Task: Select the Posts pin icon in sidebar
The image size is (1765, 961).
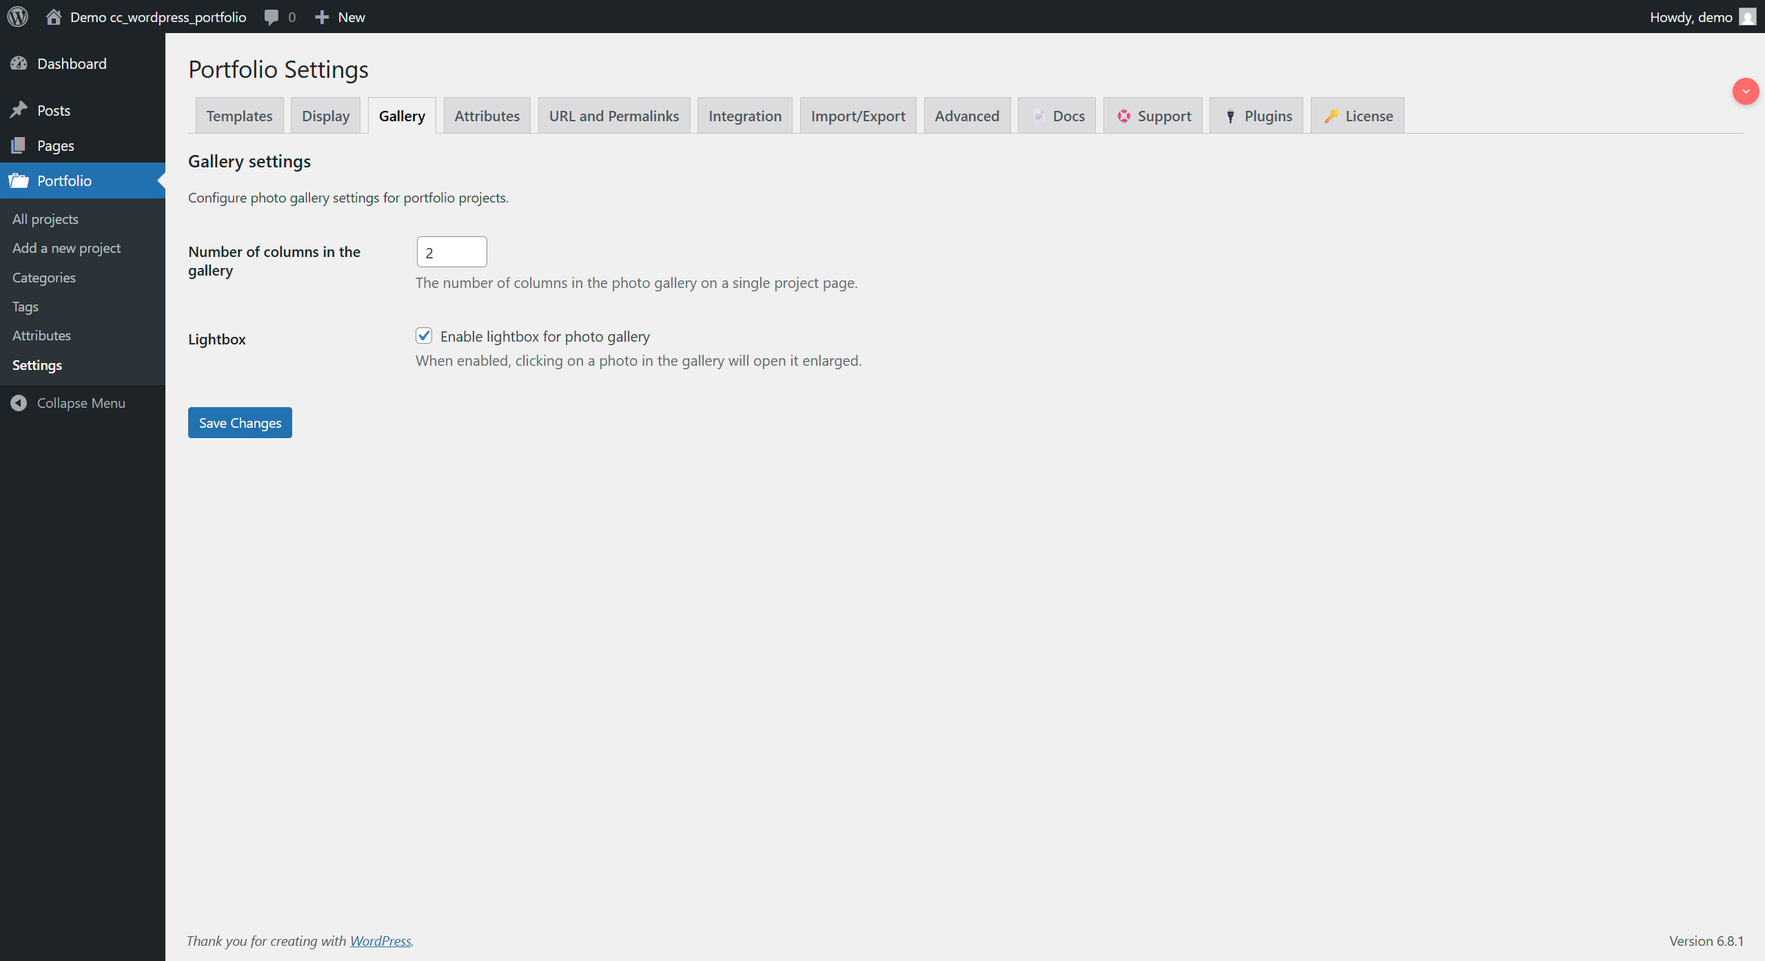Action: [x=20, y=110]
